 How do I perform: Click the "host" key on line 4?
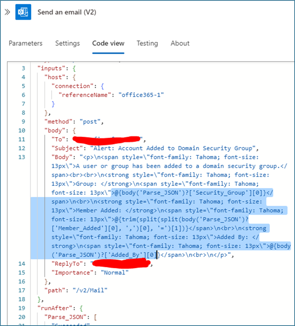coord(55,77)
